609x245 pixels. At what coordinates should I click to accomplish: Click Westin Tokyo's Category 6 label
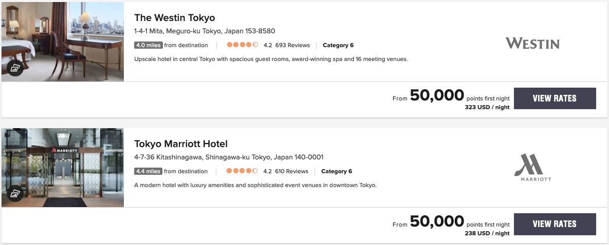click(338, 45)
